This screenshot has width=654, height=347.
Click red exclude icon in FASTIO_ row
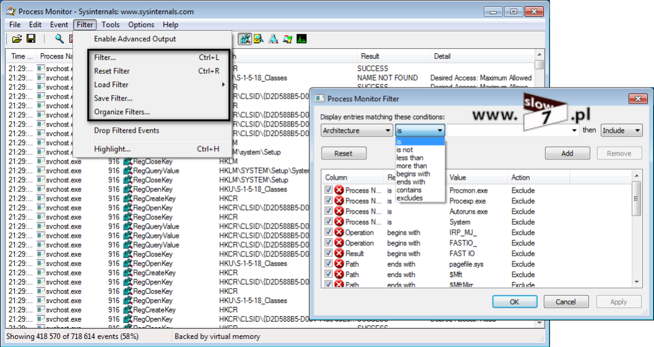pyautogui.click(x=339, y=243)
